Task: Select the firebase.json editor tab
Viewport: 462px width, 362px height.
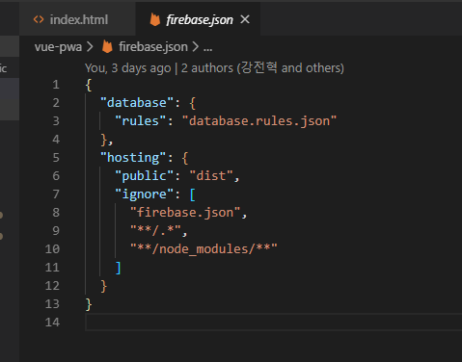Action: pyautogui.click(x=199, y=19)
